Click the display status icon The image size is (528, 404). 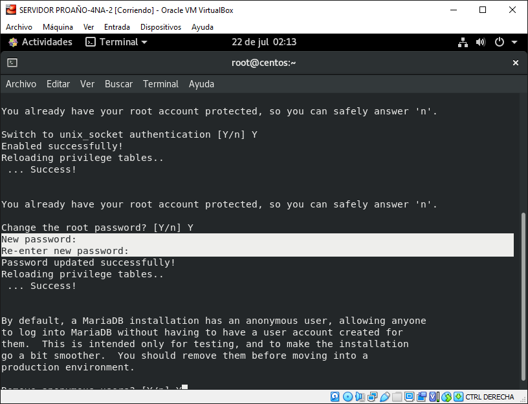point(409,397)
